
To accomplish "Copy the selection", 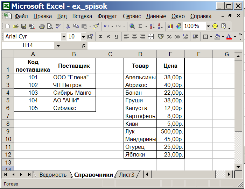I will pyautogui.click(x=76, y=26).
